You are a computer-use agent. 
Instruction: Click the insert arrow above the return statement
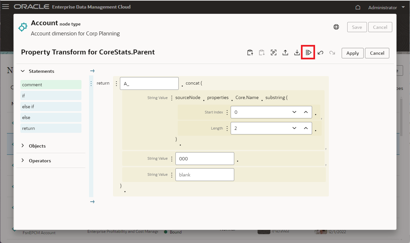pos(92,71)
